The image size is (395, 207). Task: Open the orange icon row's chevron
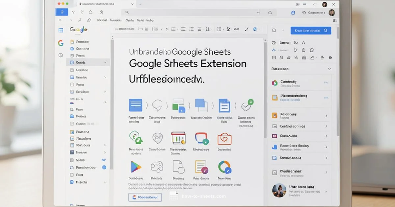pos(326,116)
